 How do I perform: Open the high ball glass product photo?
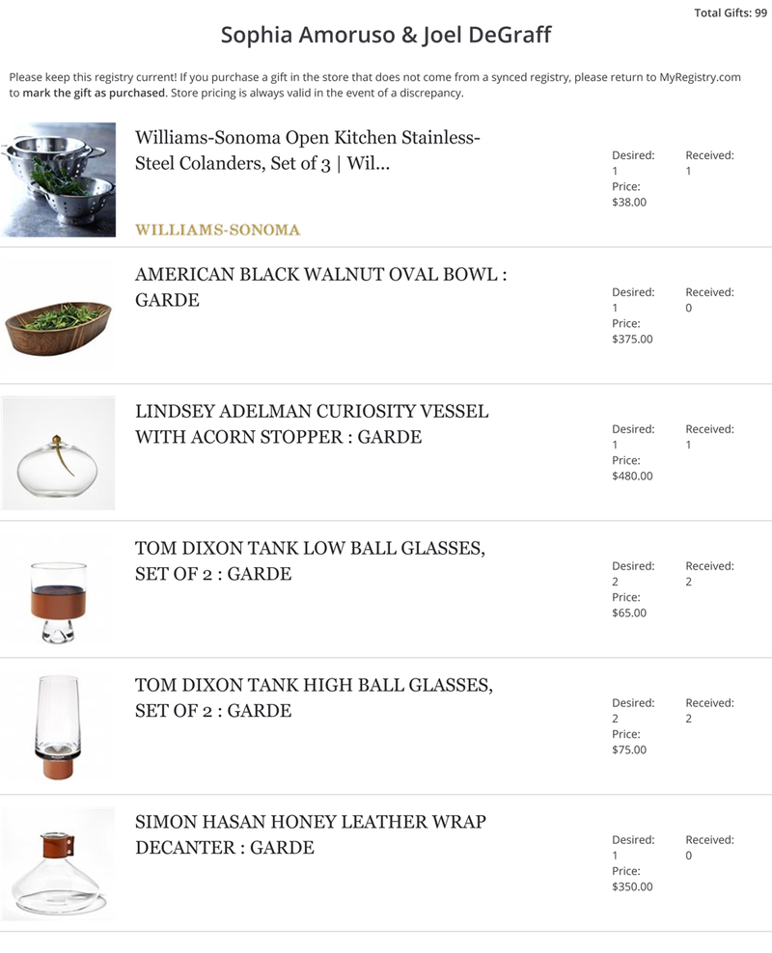(58, 727)
